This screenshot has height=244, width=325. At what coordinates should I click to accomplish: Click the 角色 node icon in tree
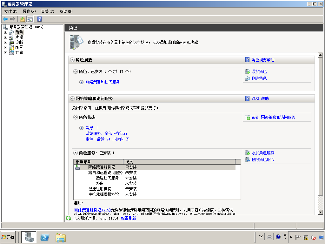tap(11, 32)
